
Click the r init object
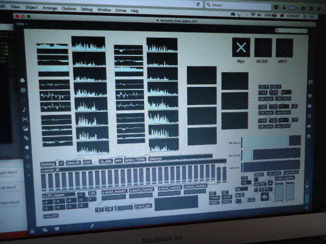[x=92, y=193]
